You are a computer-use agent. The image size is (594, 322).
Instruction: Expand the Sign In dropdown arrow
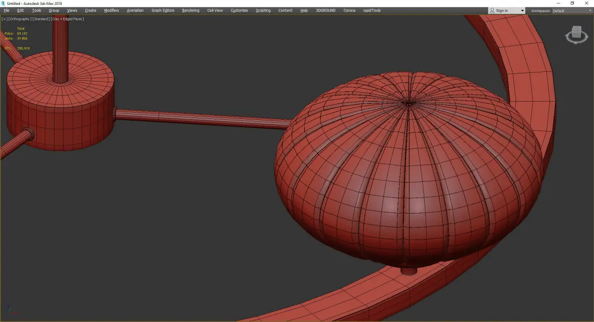click(x=522, y=10)
